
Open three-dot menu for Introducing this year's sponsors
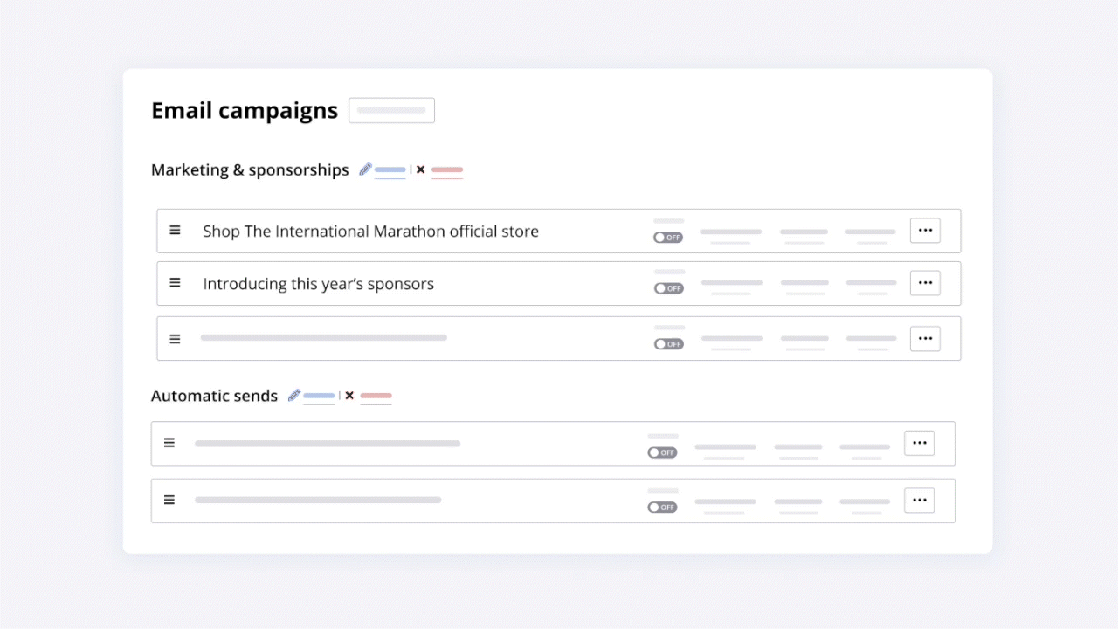click(x=925, y=283)
